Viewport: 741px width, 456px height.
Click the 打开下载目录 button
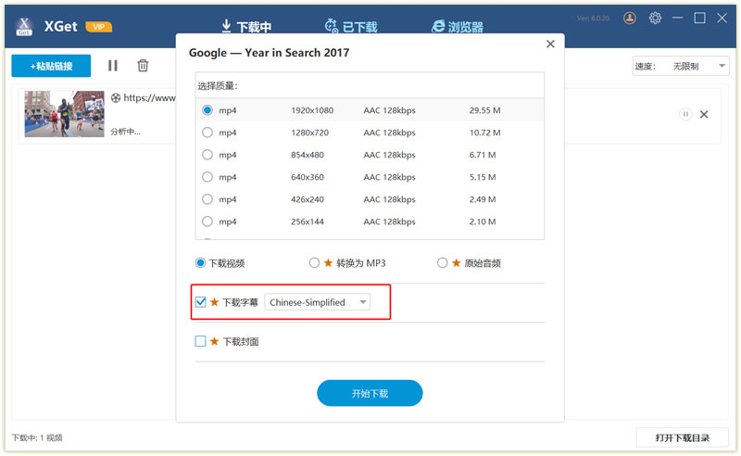[683, 437]
